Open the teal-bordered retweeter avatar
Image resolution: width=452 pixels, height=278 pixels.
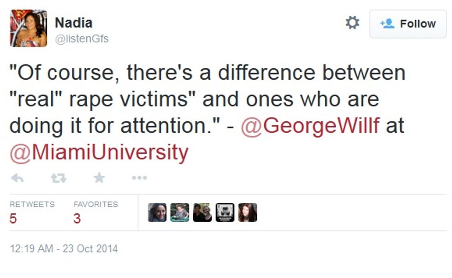pos(179,213)
